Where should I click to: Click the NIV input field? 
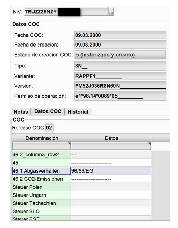coord(66,11)
